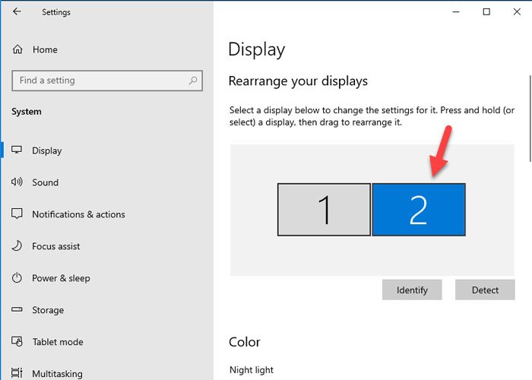Click the search magnifier icon

[194, 81]
